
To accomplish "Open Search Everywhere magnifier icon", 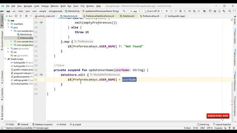I will pyautogui.click(x=230, y=11).
